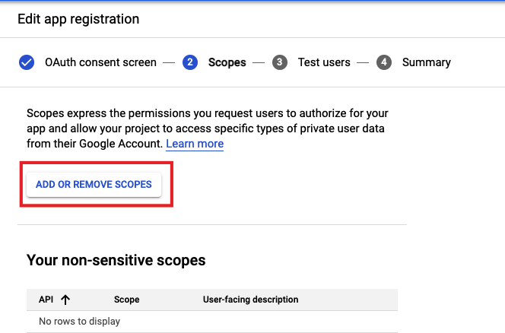The height and width of the screenshot is (333, 505).
Task: Click the step 4 circle icon
Action: point(384,62)
